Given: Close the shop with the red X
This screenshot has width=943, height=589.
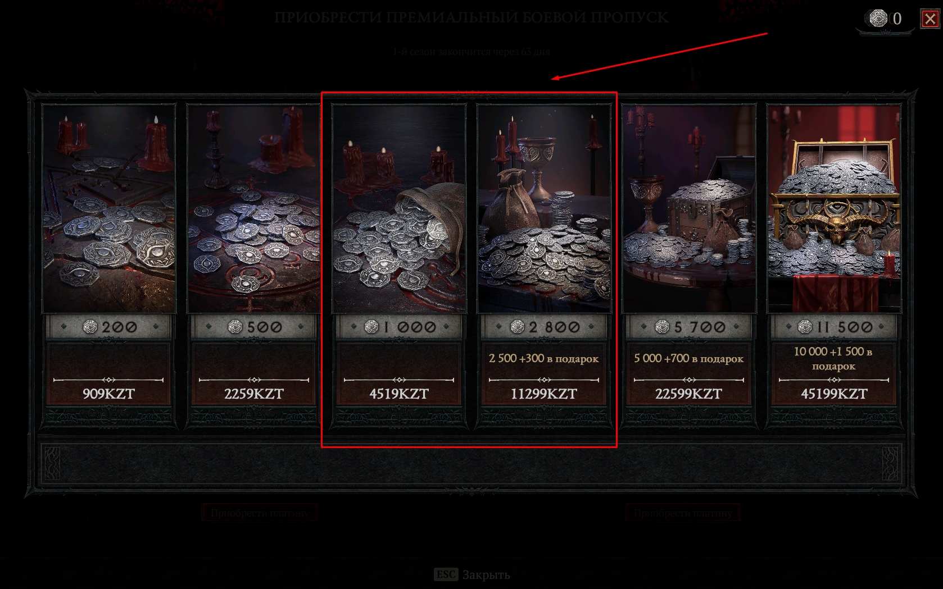Looking at the screenshot, I should 930,19.
